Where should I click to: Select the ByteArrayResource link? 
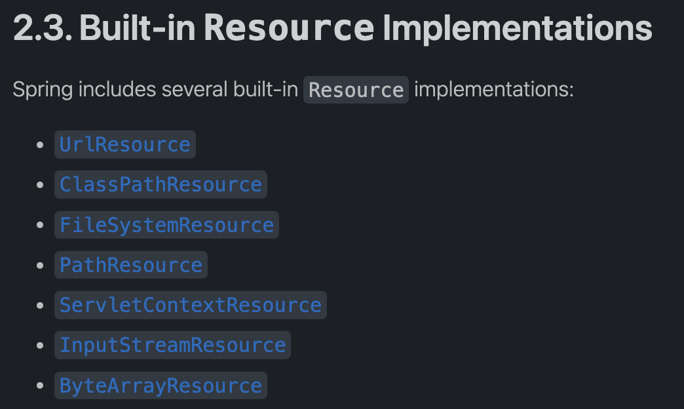pos(161,385)
